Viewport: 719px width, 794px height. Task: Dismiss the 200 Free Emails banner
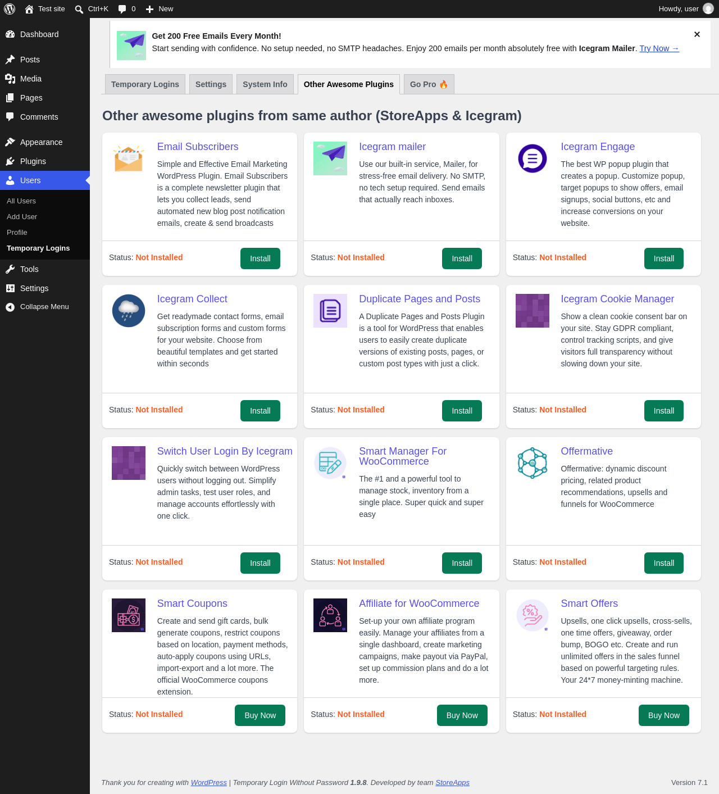click(x=697, y=34)
